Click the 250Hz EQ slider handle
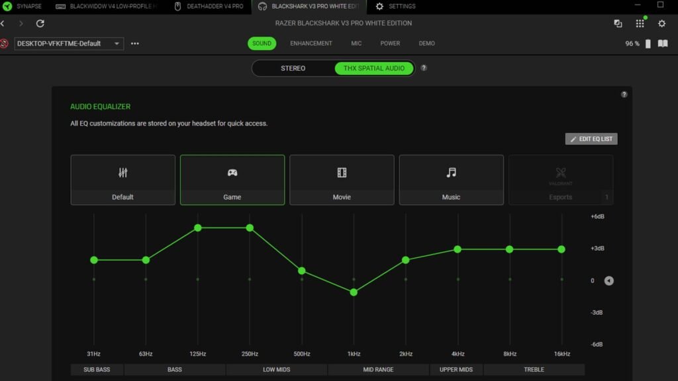Image resolution: width=678 pixels, height=381 pixels. (x=250, y=228)
